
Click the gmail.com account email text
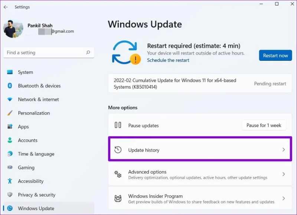63,32
